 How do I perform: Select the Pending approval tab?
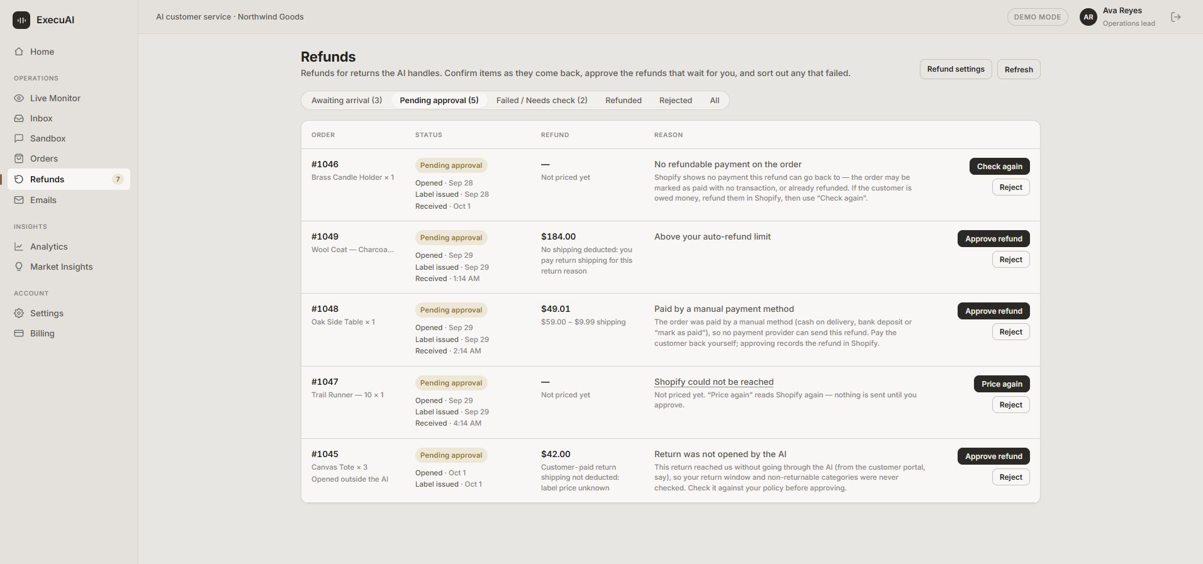tap(439, 101)
